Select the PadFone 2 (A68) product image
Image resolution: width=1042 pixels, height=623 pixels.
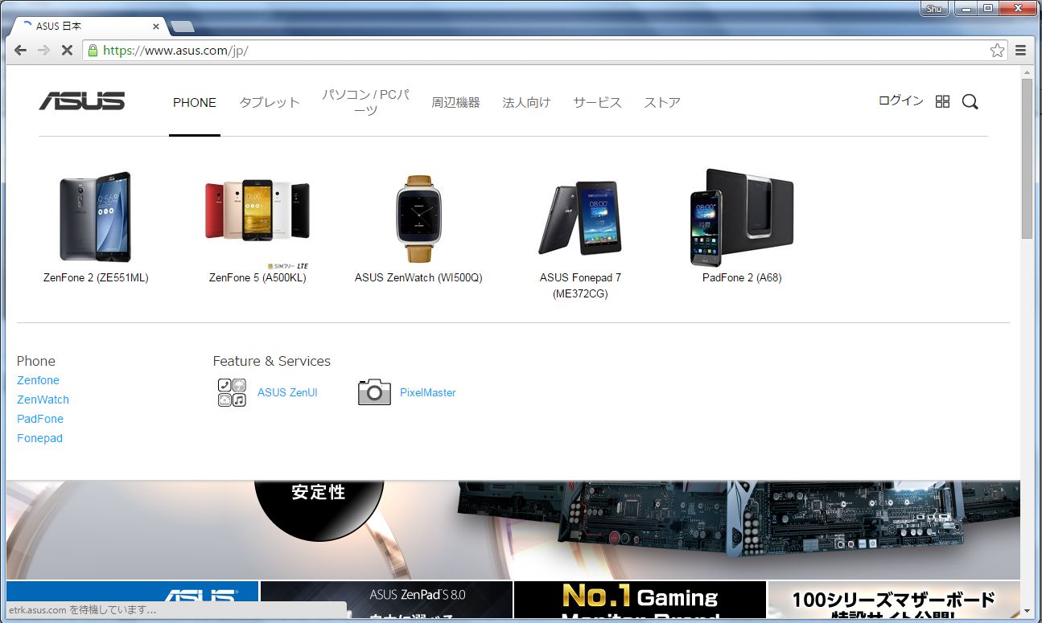[742, 217]
